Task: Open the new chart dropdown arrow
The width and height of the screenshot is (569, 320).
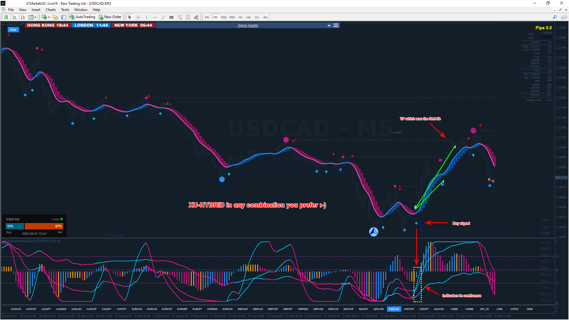Action: (49, 17)
